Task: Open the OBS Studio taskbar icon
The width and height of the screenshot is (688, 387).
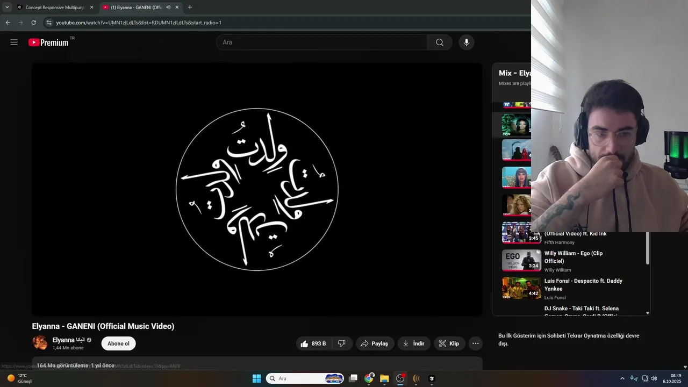Action: click(400, 378)
